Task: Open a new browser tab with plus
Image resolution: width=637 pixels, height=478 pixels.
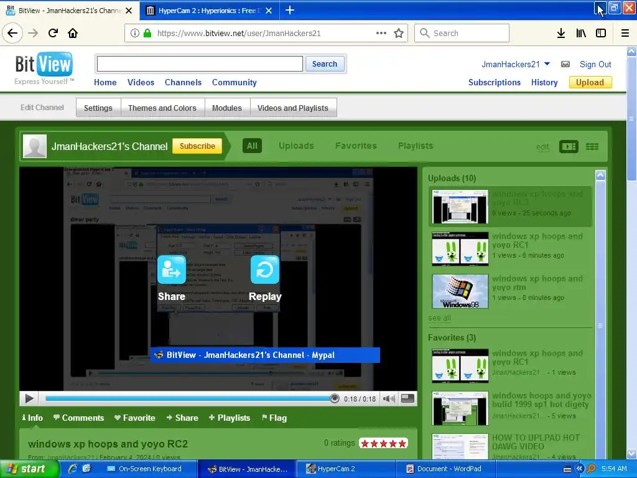Action: pyautogui.click(x=290, y=10)
